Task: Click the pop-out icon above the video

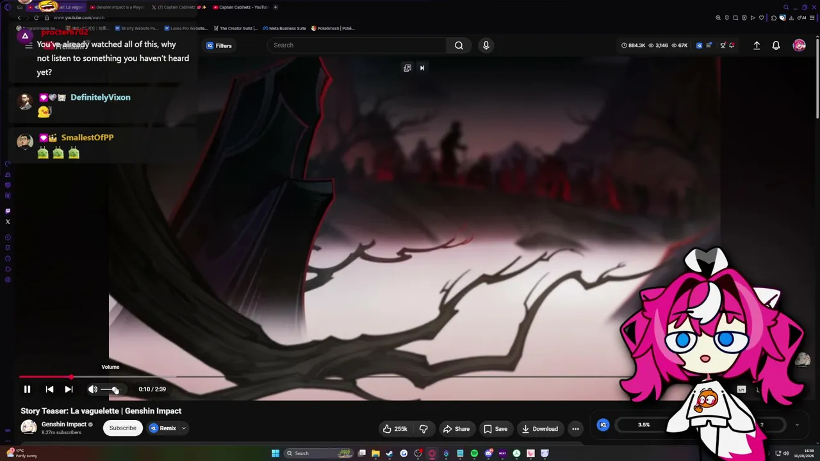Action: tap(407, 68)
